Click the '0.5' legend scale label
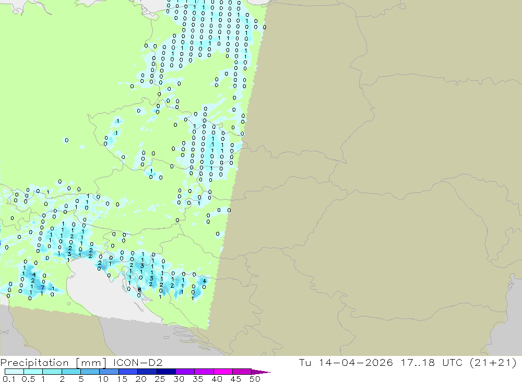The height and width of the screenshot is (382, 522). tap(28, 379)
